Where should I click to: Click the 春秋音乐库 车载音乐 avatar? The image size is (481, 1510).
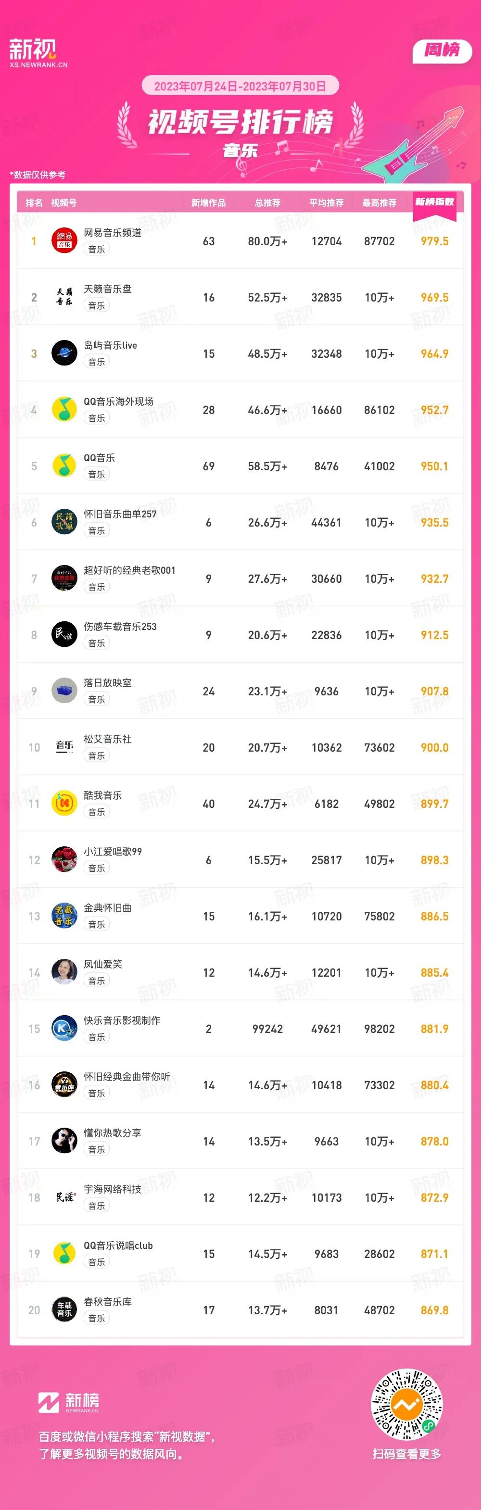pos(64,1310)
